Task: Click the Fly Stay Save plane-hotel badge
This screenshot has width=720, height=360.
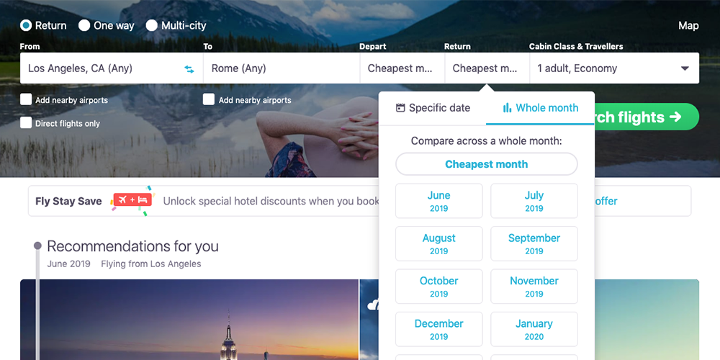Action: coord(132,200)
